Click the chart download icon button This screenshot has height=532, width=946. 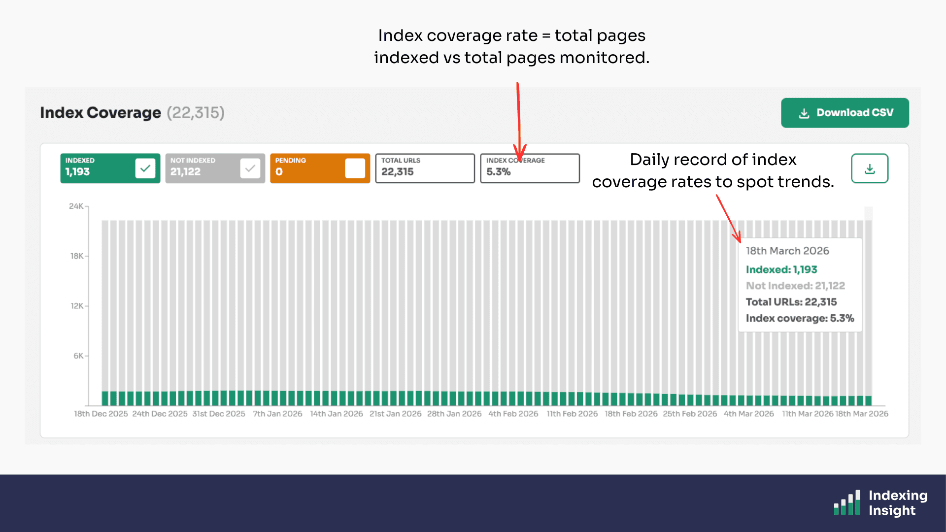click(x=870, y=168)
